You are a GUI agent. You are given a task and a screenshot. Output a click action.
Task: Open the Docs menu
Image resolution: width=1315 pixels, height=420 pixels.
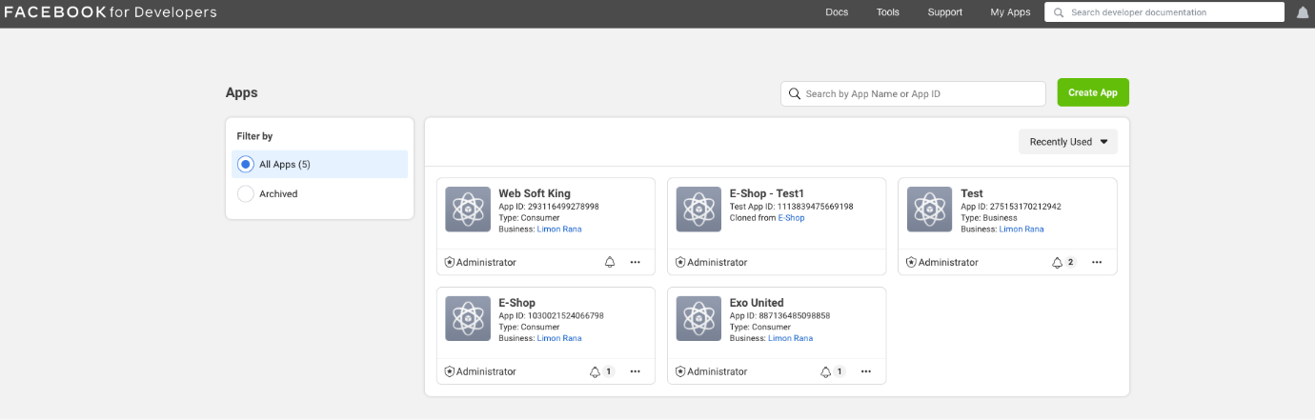coord(837,12)
